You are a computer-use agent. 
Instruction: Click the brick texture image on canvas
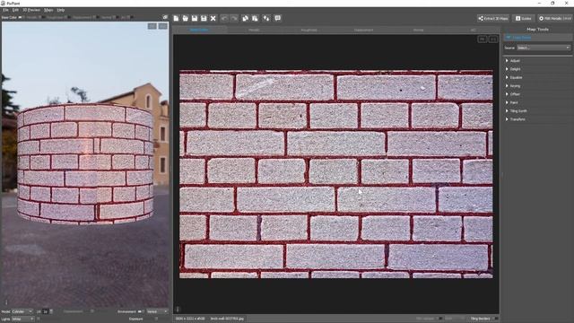[335, 174]
